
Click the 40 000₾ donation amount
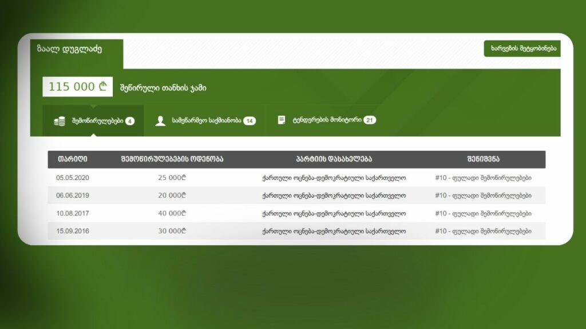click(172, 214)
